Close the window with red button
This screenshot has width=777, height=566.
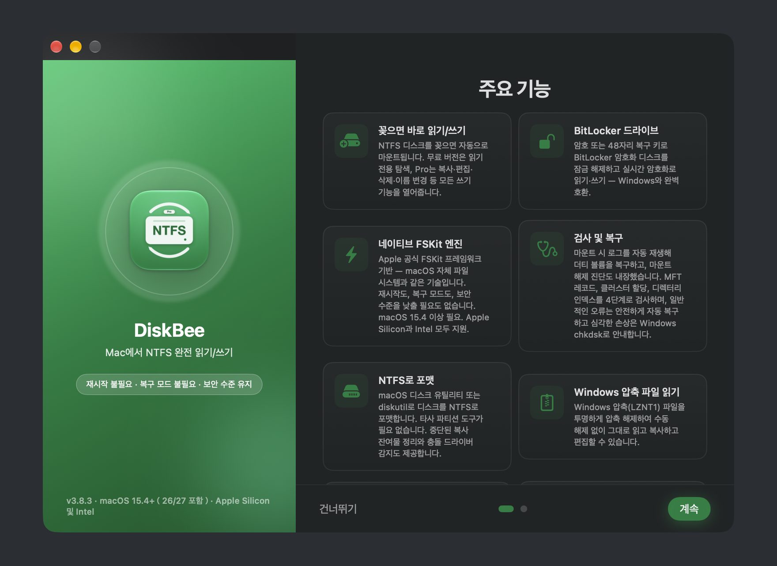[57, 46]
